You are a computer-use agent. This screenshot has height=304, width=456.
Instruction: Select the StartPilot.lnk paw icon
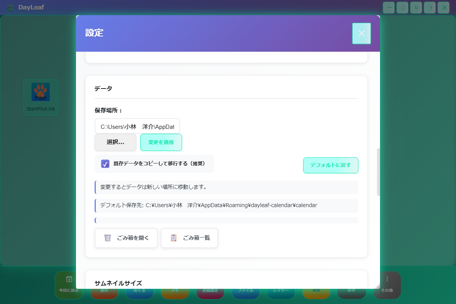point(41,92)
